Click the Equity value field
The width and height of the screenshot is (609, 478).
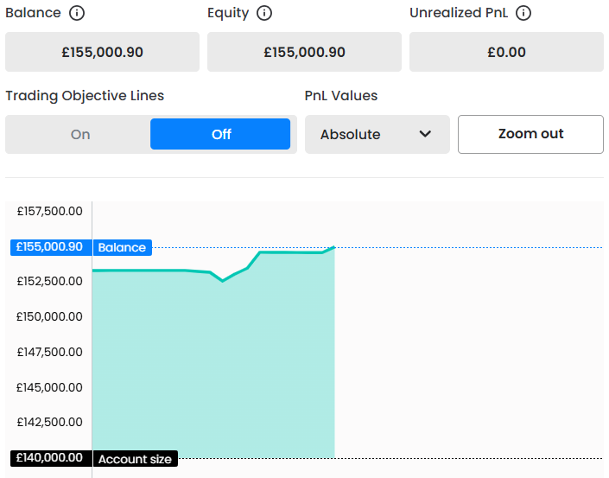pyautogui.click(x=304, y=52)
